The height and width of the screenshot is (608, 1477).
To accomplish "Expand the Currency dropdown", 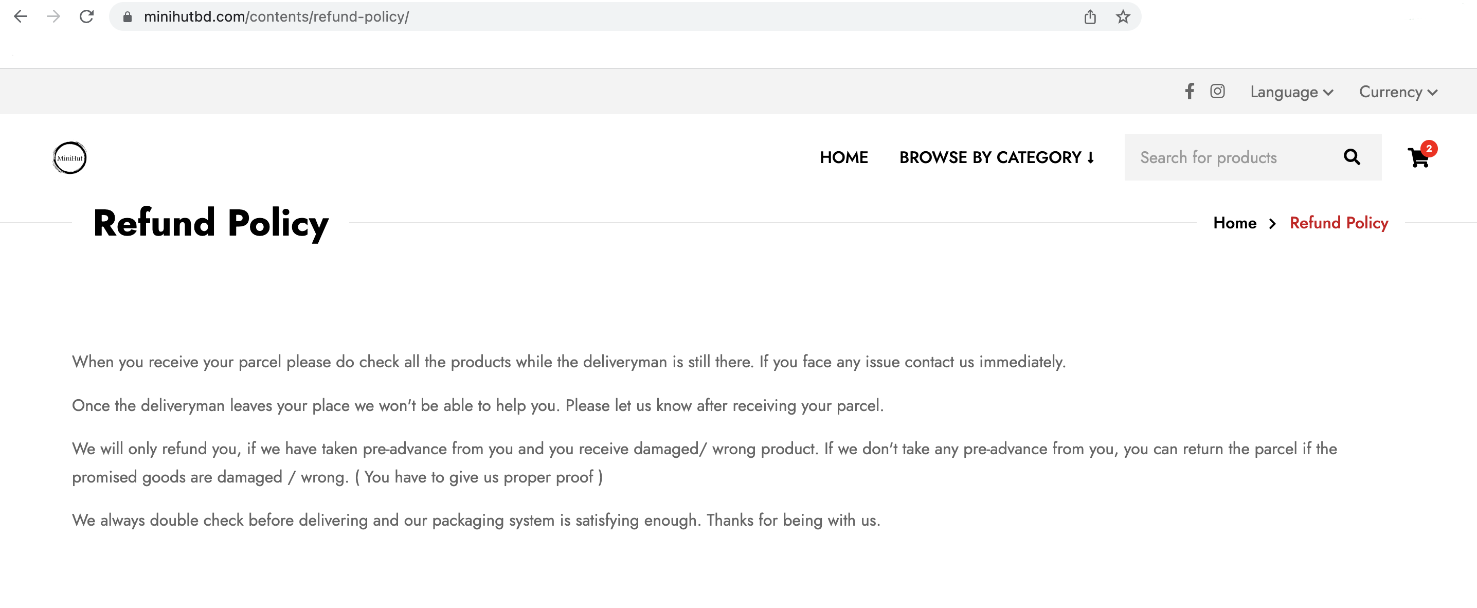I will (1398, 92).
